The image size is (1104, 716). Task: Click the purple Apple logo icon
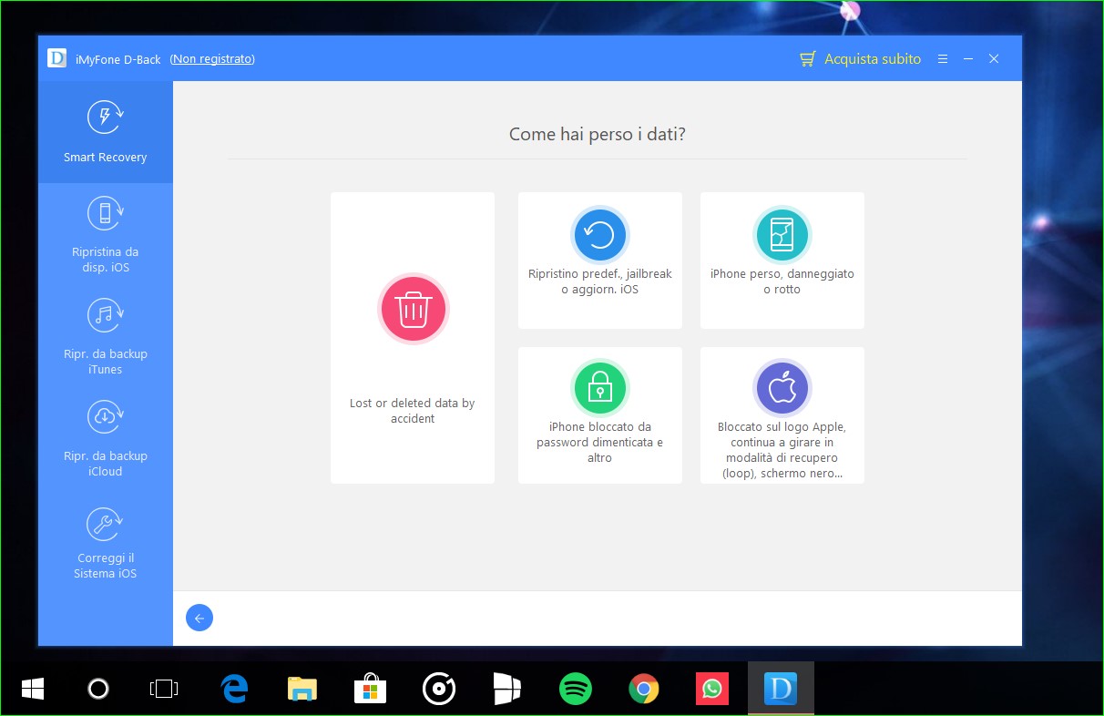pyautogui.click(x=782, y=387)
